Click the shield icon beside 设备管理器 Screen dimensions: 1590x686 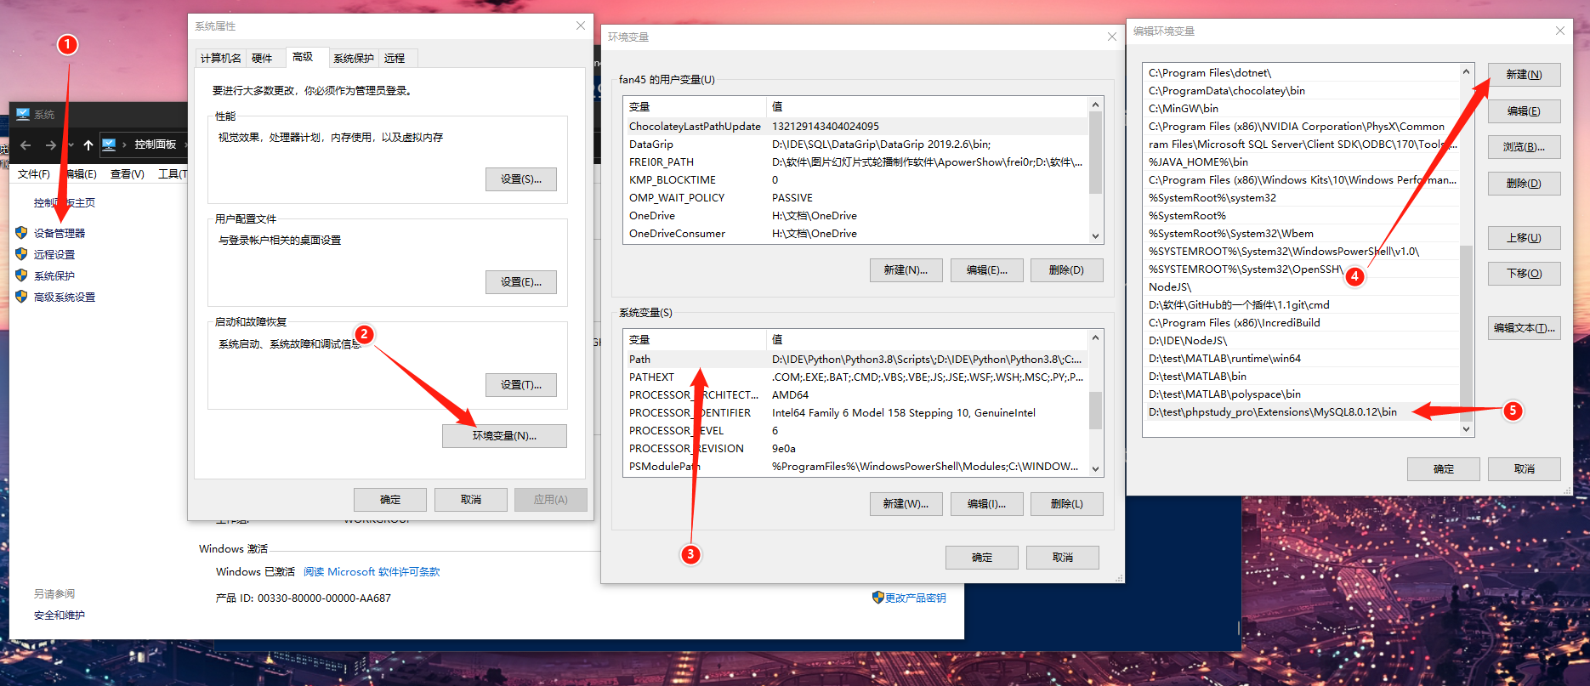[21, 232]
